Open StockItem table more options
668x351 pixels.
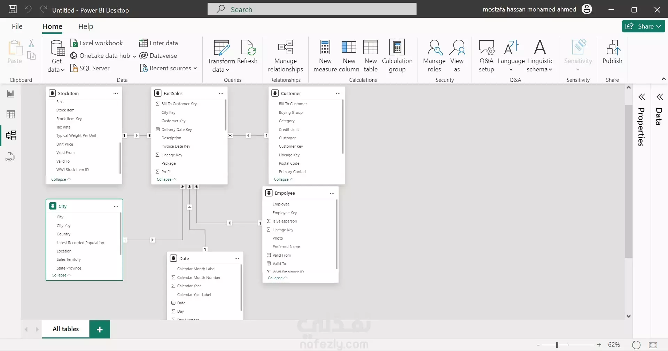(x=116, y=93)
